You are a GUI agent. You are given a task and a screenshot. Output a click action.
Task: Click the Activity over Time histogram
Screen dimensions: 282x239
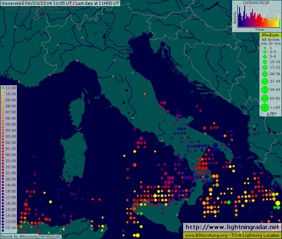(259, 17)
